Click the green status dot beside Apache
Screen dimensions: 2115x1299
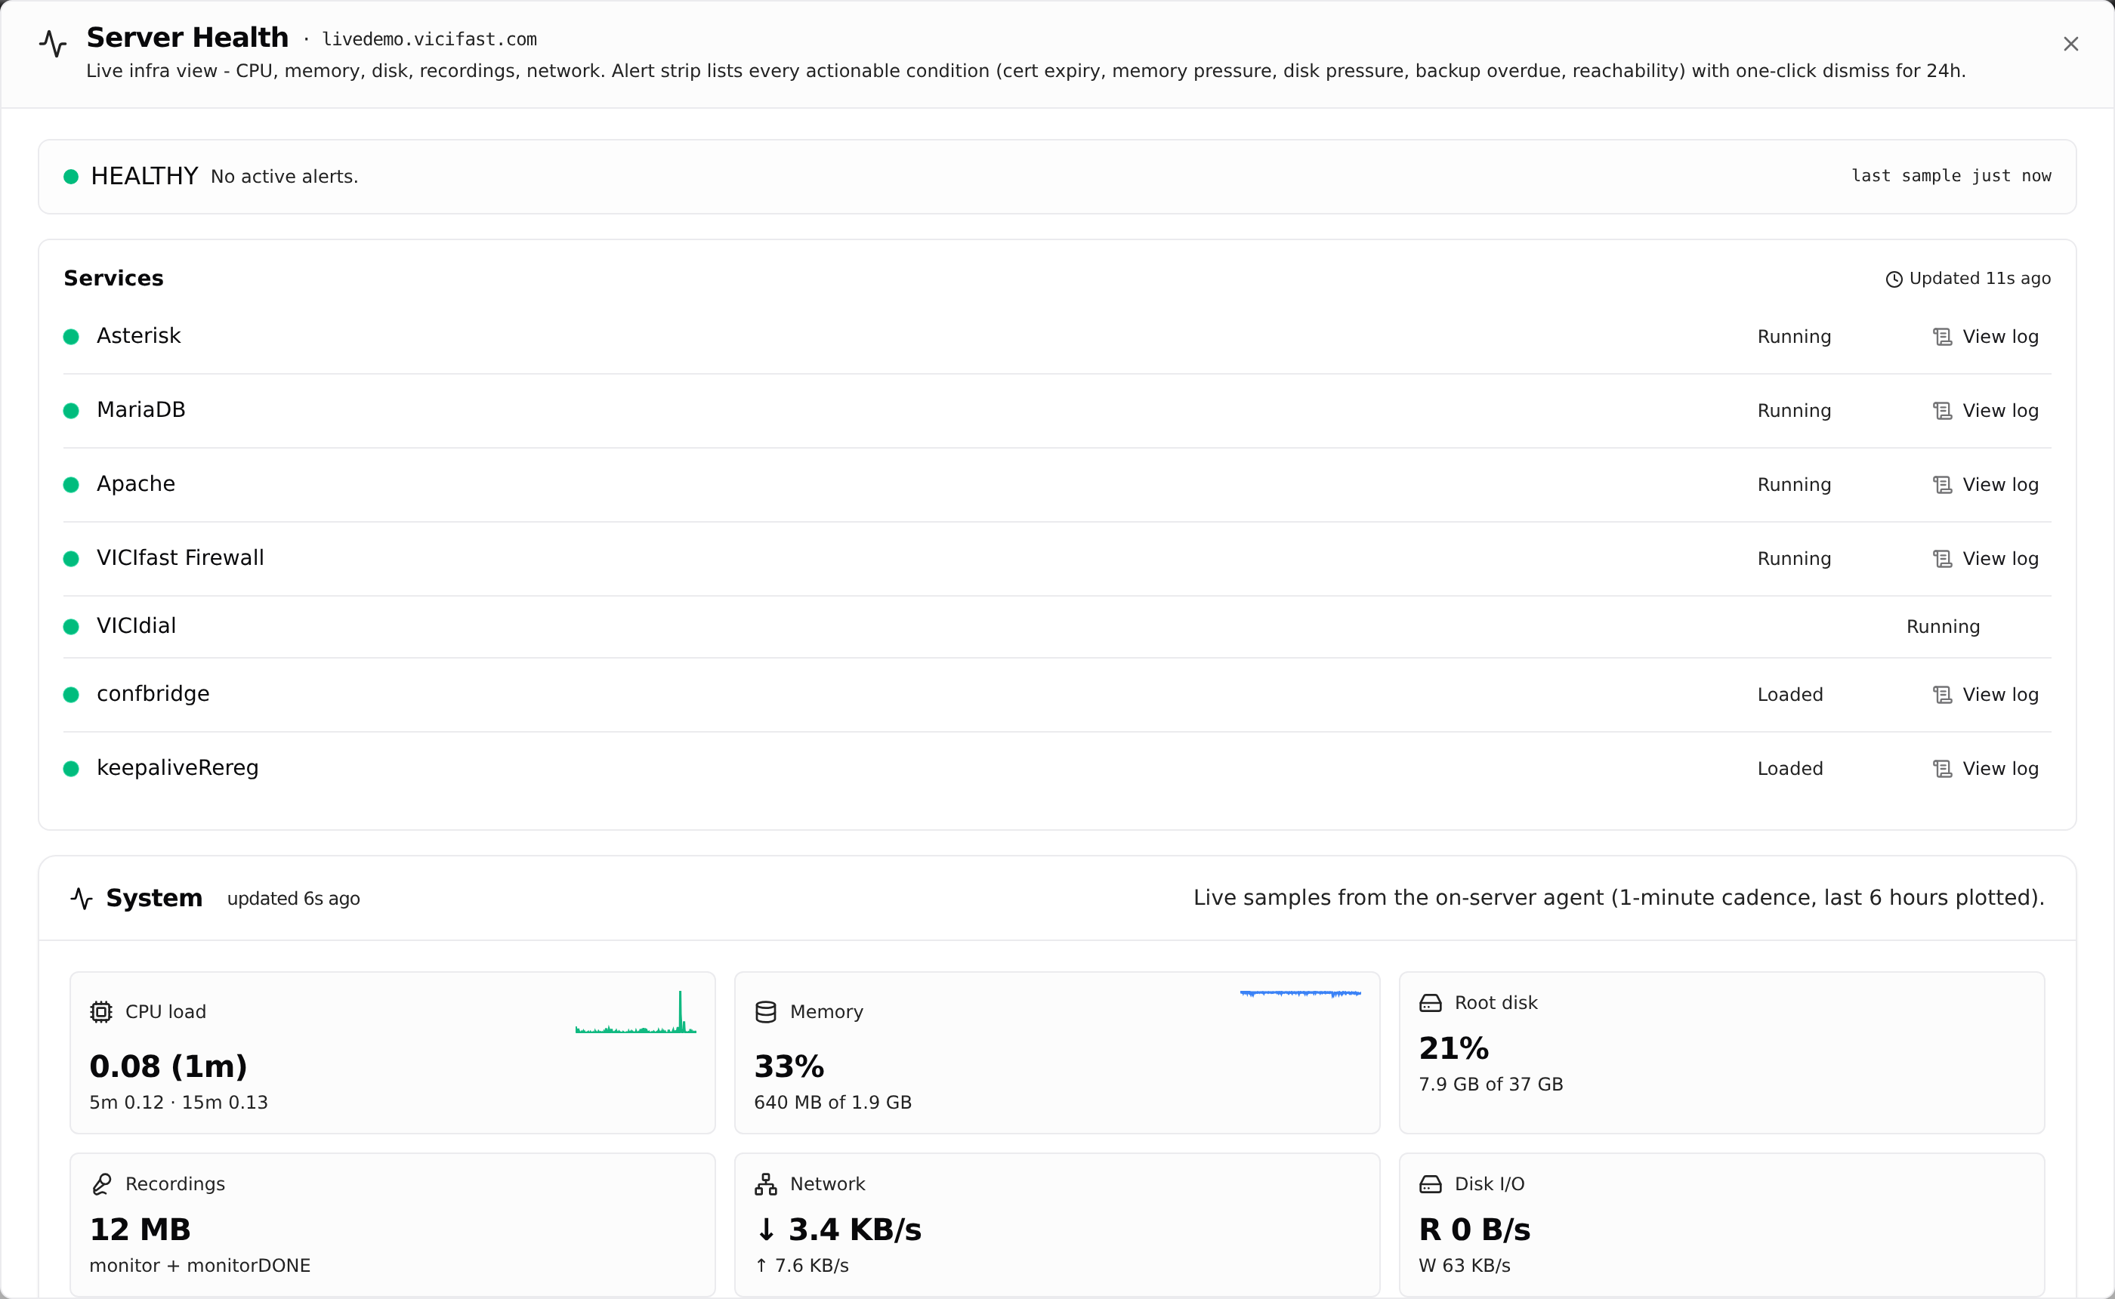pos(71,485)
